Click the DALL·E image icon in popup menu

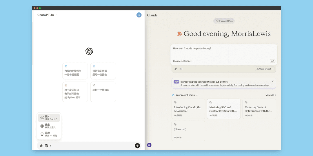pyautogui.click(x=42, y=118)
